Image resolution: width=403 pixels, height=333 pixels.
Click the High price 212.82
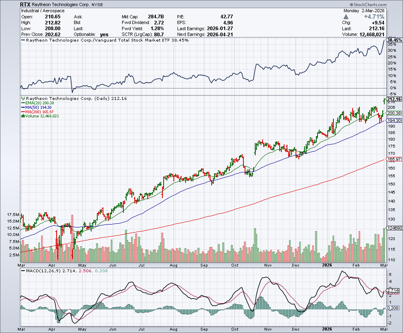click(x=53, y=23)
